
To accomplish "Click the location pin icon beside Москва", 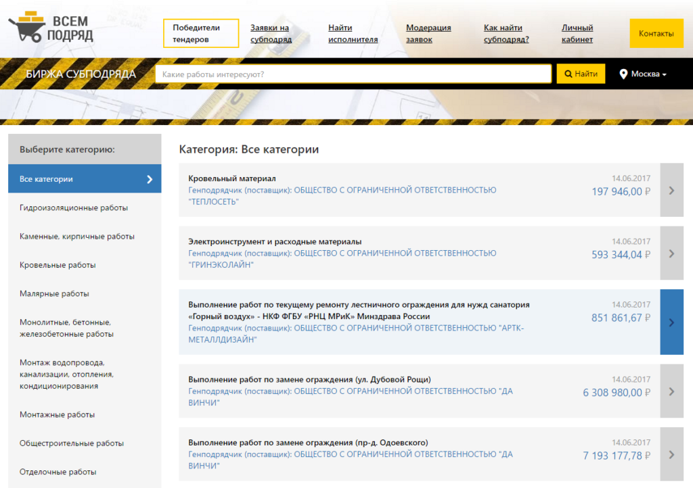I will (x=625, y=73).
